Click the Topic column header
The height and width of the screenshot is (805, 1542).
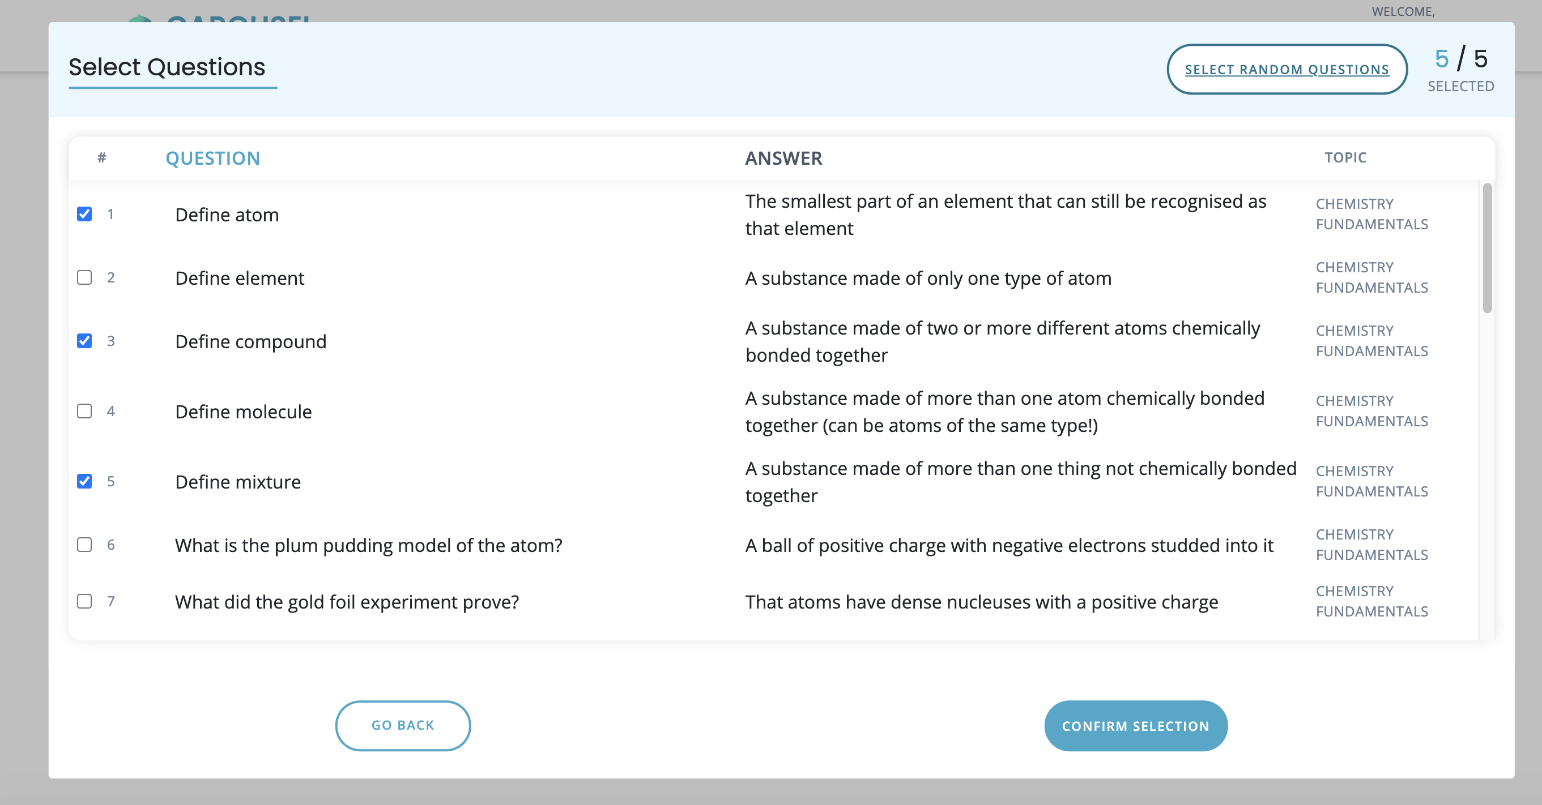(1345, 157)
